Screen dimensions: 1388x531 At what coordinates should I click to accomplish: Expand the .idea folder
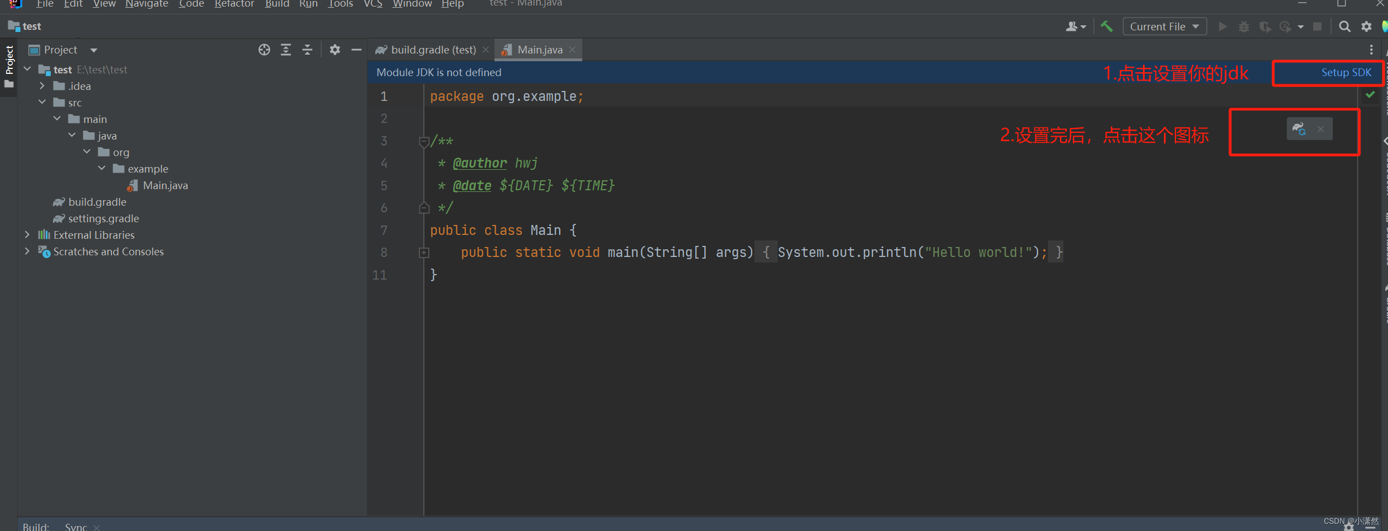pyautogui.click(x=42, y=86)
